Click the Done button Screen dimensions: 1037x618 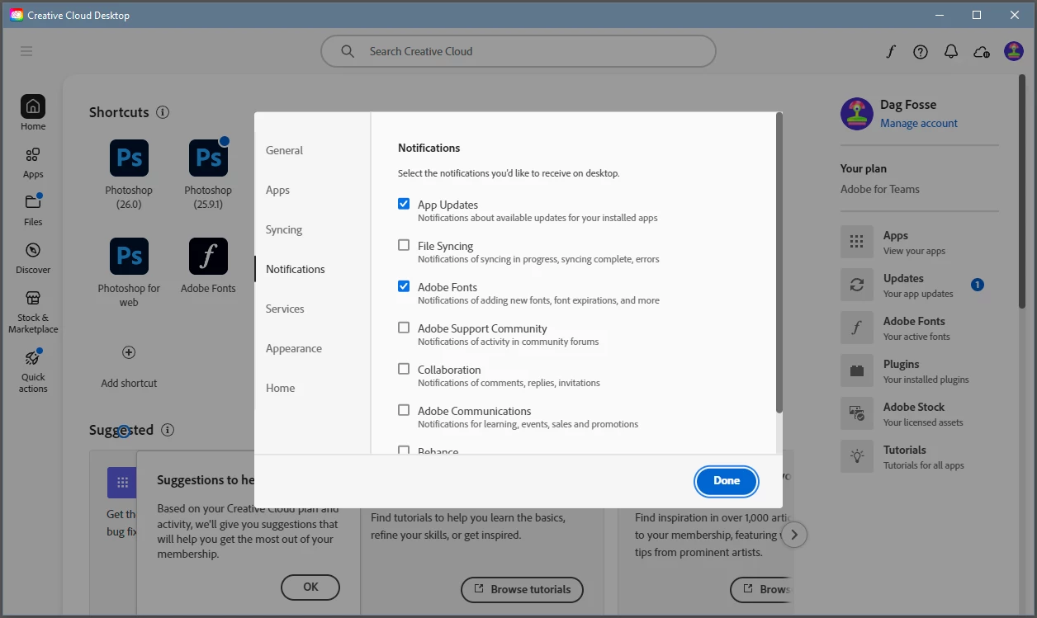[727, 481]
